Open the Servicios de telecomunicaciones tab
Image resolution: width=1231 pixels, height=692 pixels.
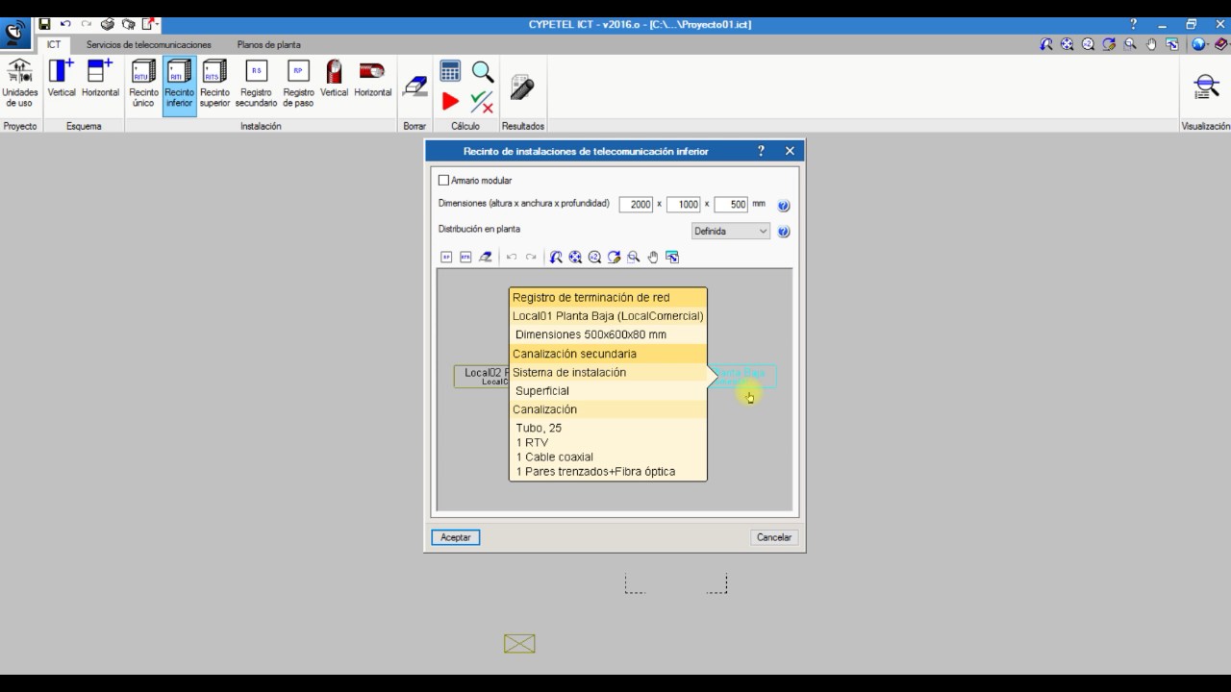click(x=149, y=44)
